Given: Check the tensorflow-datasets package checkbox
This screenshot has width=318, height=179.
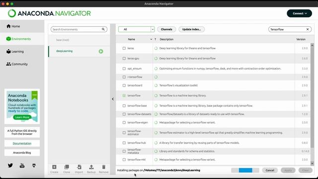Looking at the screenshot, I should click(x=124, y=114).
